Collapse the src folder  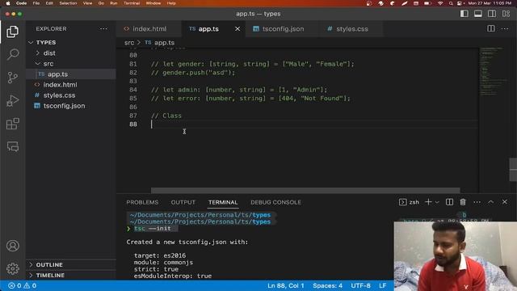click(71, 64)
